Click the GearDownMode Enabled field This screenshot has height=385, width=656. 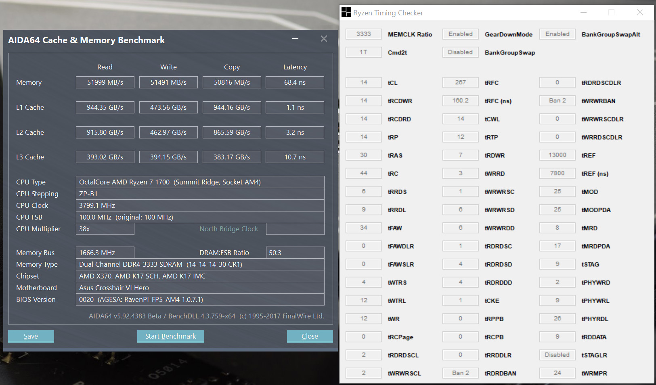click(x=461, y=34)
